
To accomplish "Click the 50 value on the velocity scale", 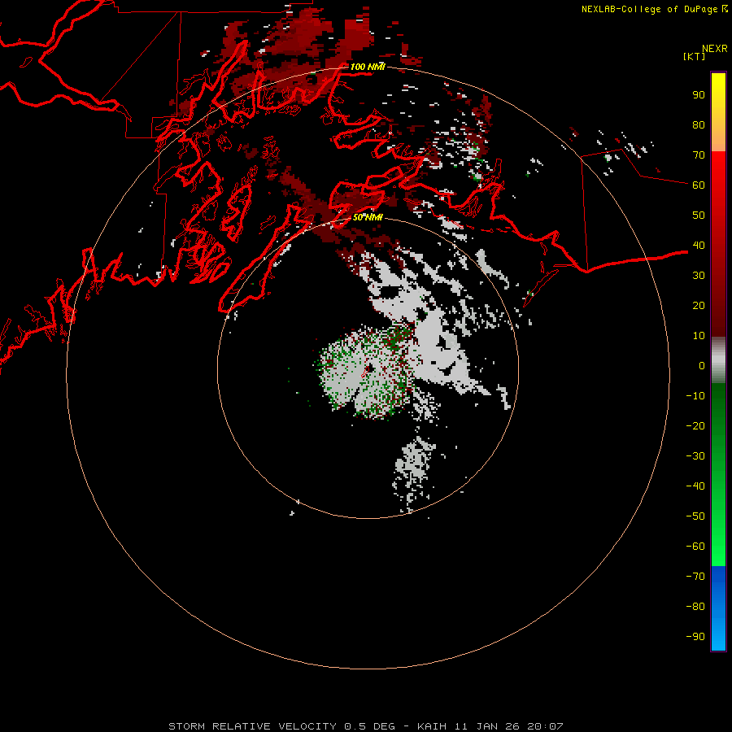I will pyautogui.click(x=699, y=216).
